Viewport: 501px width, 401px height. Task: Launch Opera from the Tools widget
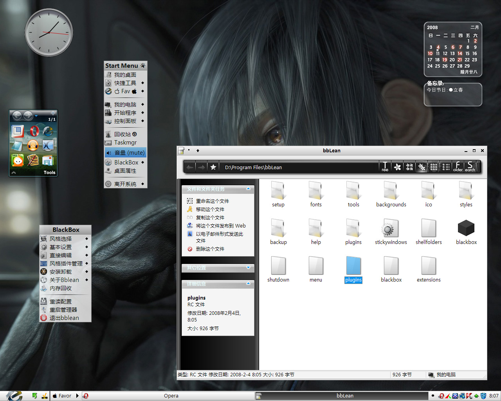pos(34,131)
